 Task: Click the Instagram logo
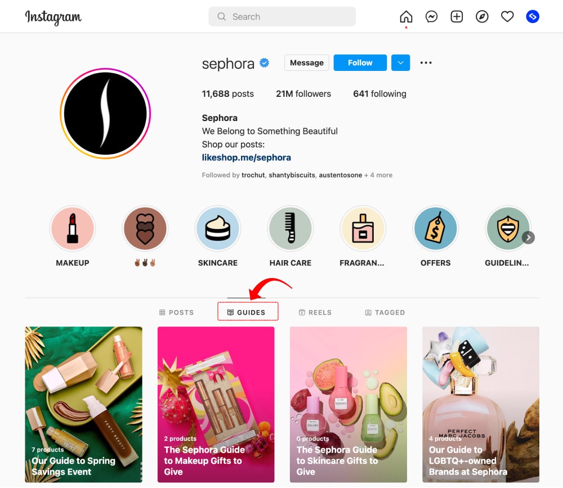pos(53,17)
